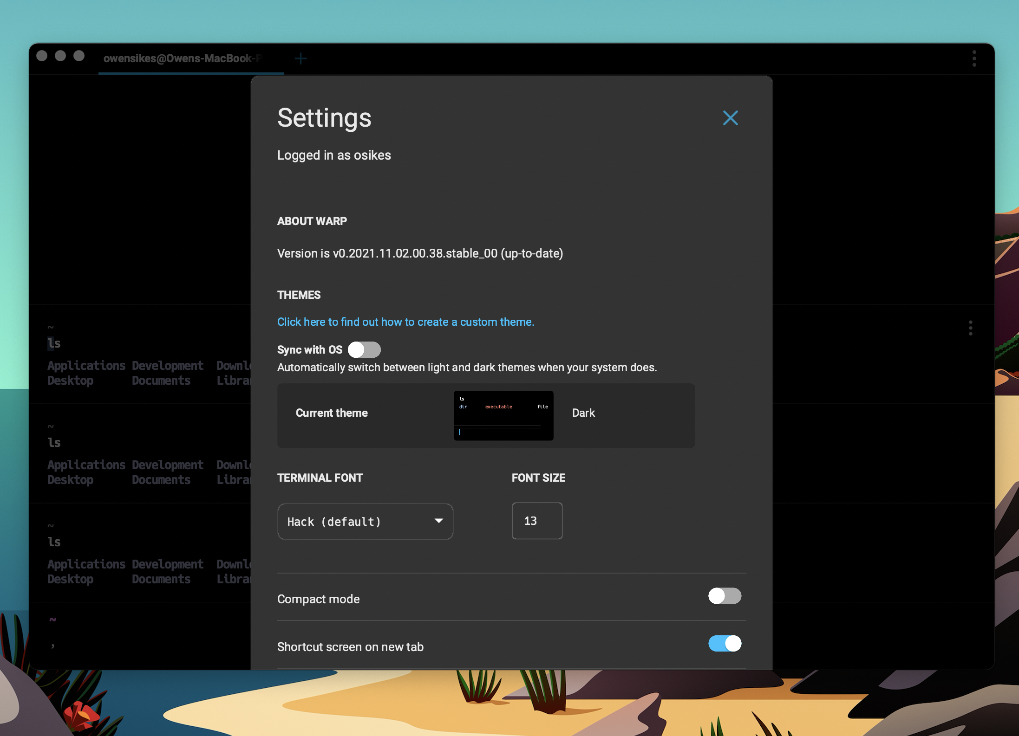Open the window's three-dot menu

click(x=974, y=58)
